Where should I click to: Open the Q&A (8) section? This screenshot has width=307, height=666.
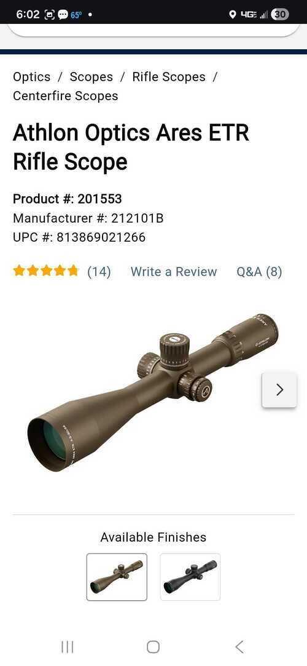[259, 272]
